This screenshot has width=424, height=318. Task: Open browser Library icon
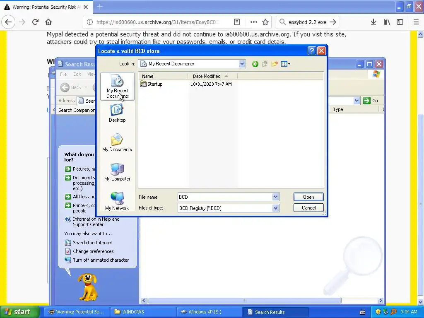[387, 22]
